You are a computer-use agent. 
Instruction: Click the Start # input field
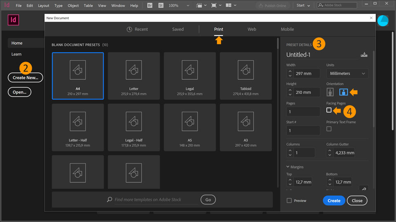[303, 130]
